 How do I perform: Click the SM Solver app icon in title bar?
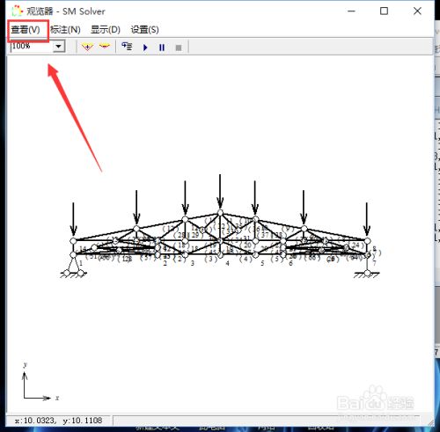[x=17, y=11]
